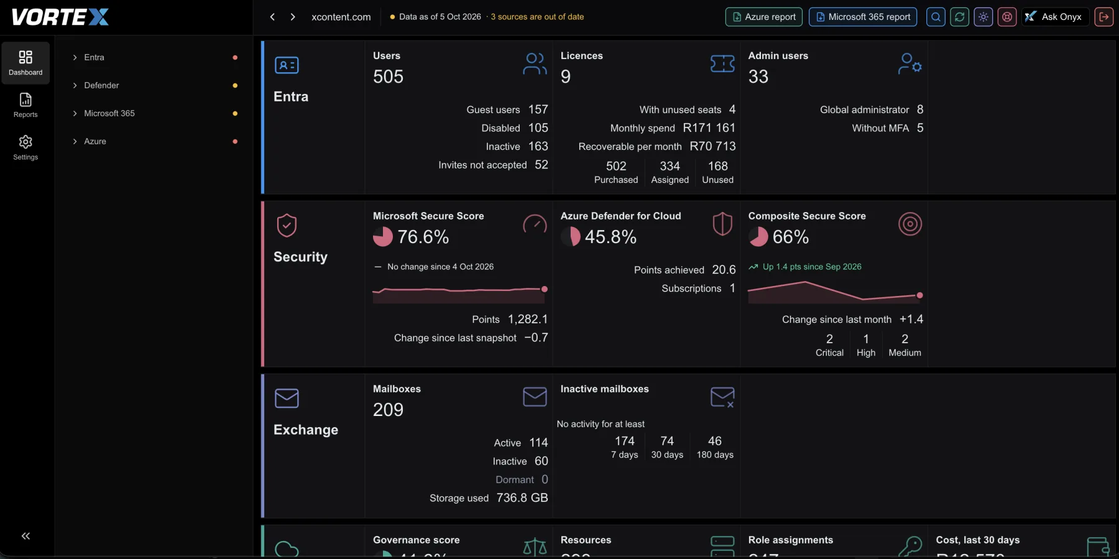Screen dimensions: 1119x559
Task: Click the Security section shield-check icon
Action: [x=287, y=226]
